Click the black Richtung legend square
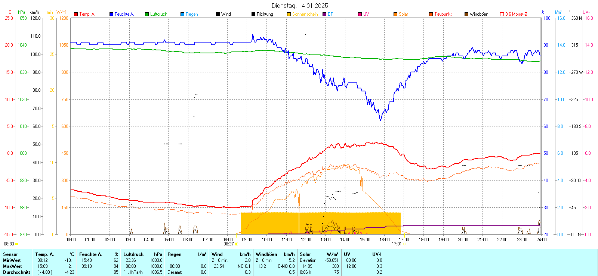 (x=253, y=14)
